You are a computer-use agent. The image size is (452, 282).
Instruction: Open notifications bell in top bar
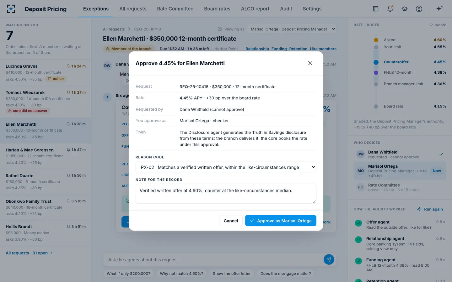390,9
